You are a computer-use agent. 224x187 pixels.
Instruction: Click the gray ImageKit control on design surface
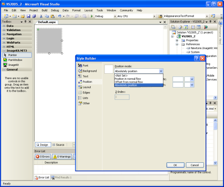49,41
